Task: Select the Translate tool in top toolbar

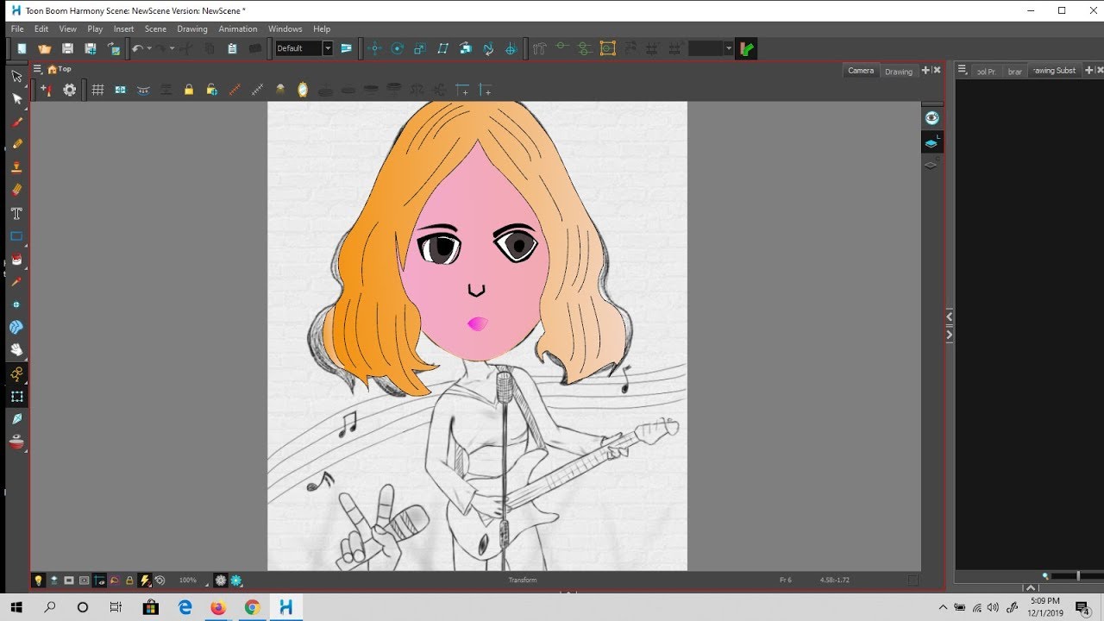Action: pyautogui.click(x=375, y=49)
